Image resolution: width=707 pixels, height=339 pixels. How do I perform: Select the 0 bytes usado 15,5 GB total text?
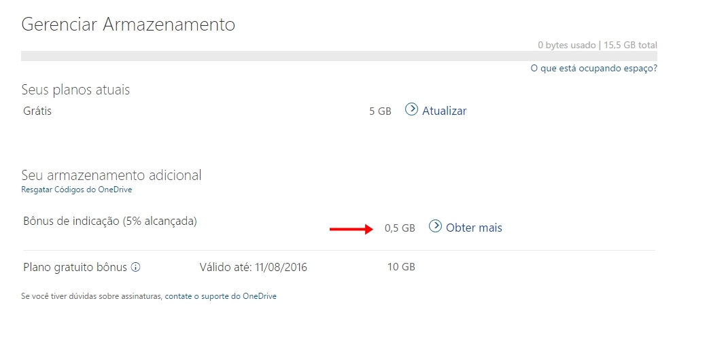point(598,45)
